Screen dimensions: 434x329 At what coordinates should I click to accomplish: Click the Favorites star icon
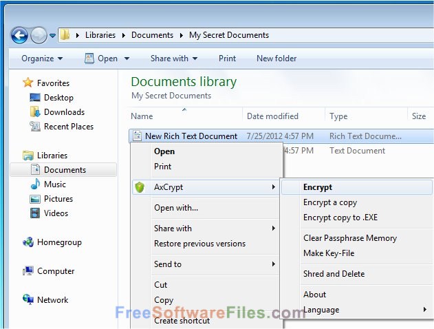[28, 83]
